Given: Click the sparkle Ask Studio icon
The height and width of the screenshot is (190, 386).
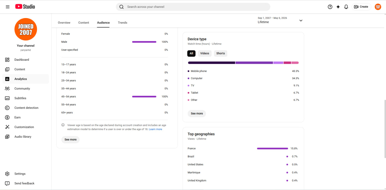Looking at the screenshot, I should (338, 7).
